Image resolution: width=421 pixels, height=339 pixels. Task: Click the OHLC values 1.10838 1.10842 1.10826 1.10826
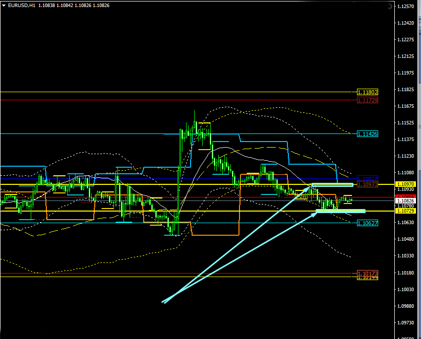[74, 6]
